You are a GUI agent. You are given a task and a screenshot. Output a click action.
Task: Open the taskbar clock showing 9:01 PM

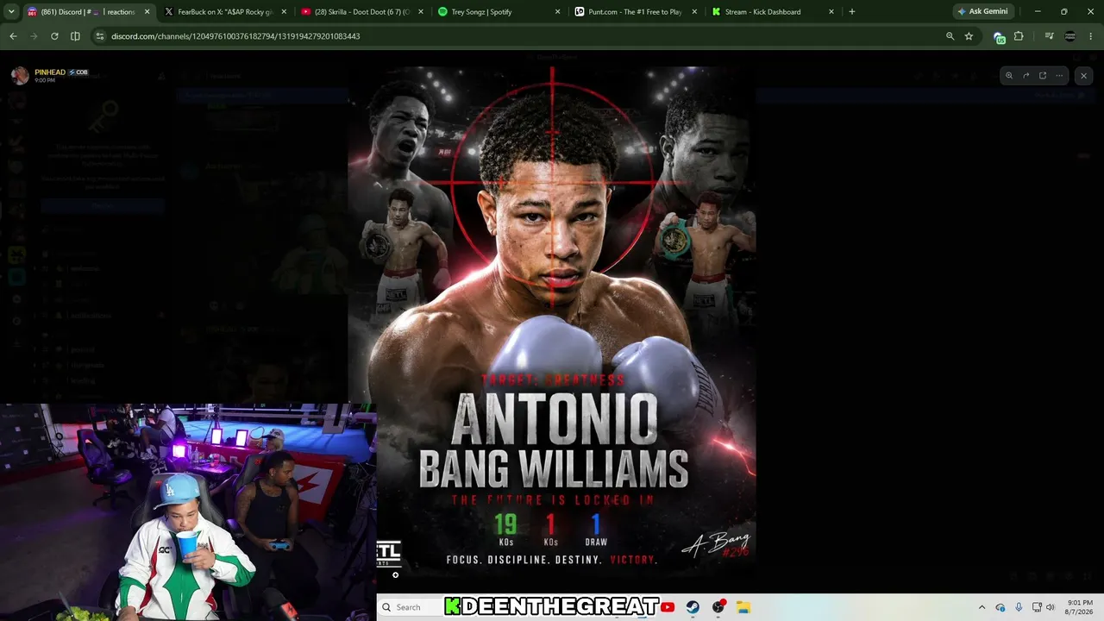coord(1080,607)
